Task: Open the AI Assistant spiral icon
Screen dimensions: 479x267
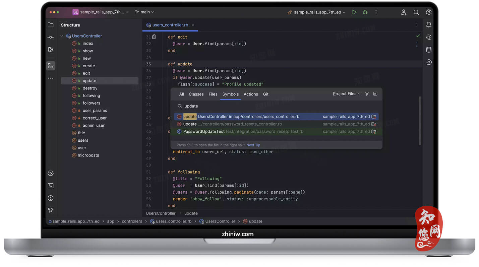Action: [429, 37]
